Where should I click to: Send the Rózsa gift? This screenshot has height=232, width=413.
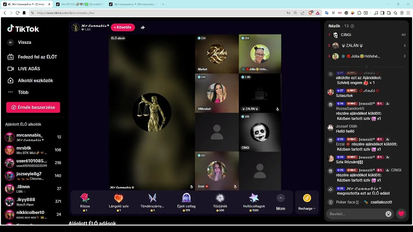[x=85, y=202]
